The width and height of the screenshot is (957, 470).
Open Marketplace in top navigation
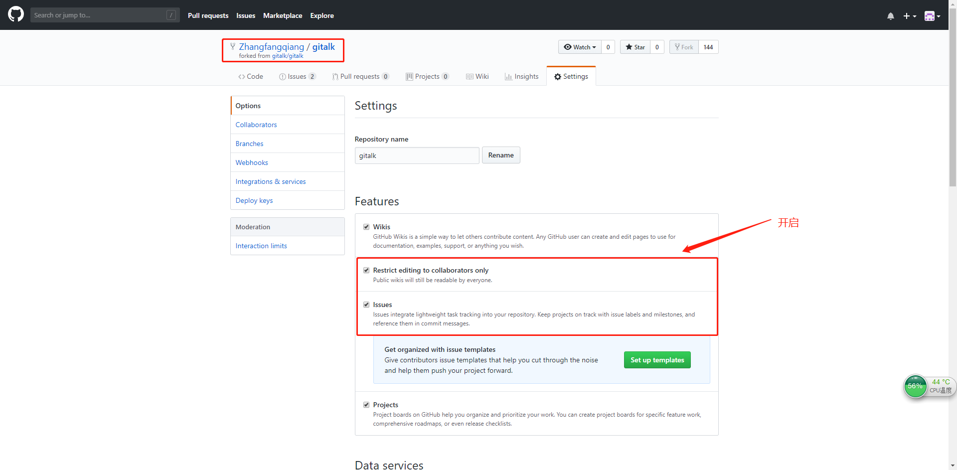pos(282,15)
